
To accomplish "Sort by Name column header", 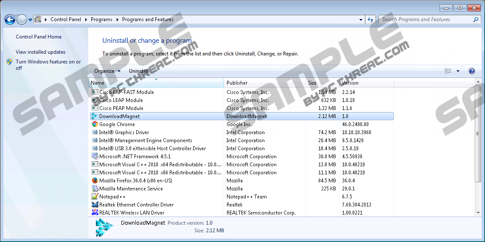I will point(156,83).
